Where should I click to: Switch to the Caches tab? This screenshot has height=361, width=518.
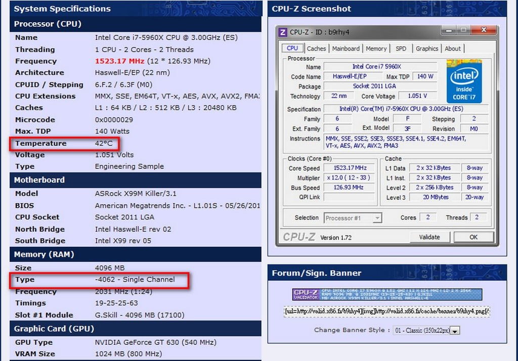pos(316,49)
